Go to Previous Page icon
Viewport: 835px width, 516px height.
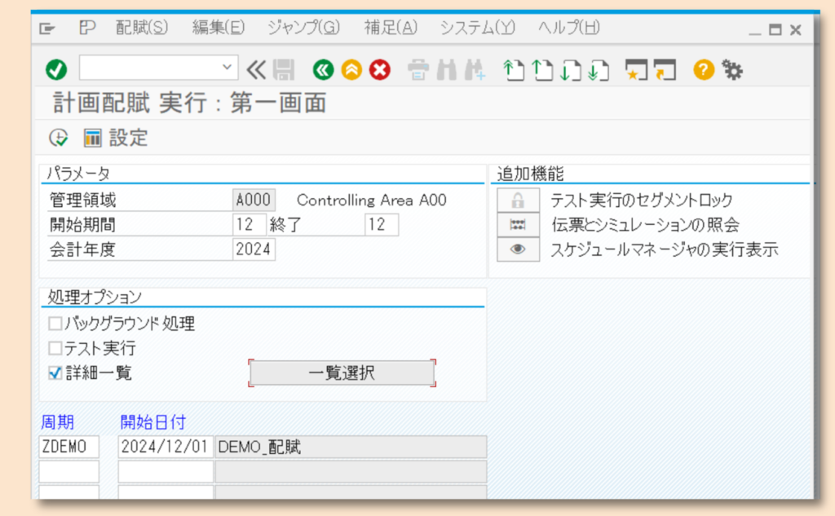(542, 70)
